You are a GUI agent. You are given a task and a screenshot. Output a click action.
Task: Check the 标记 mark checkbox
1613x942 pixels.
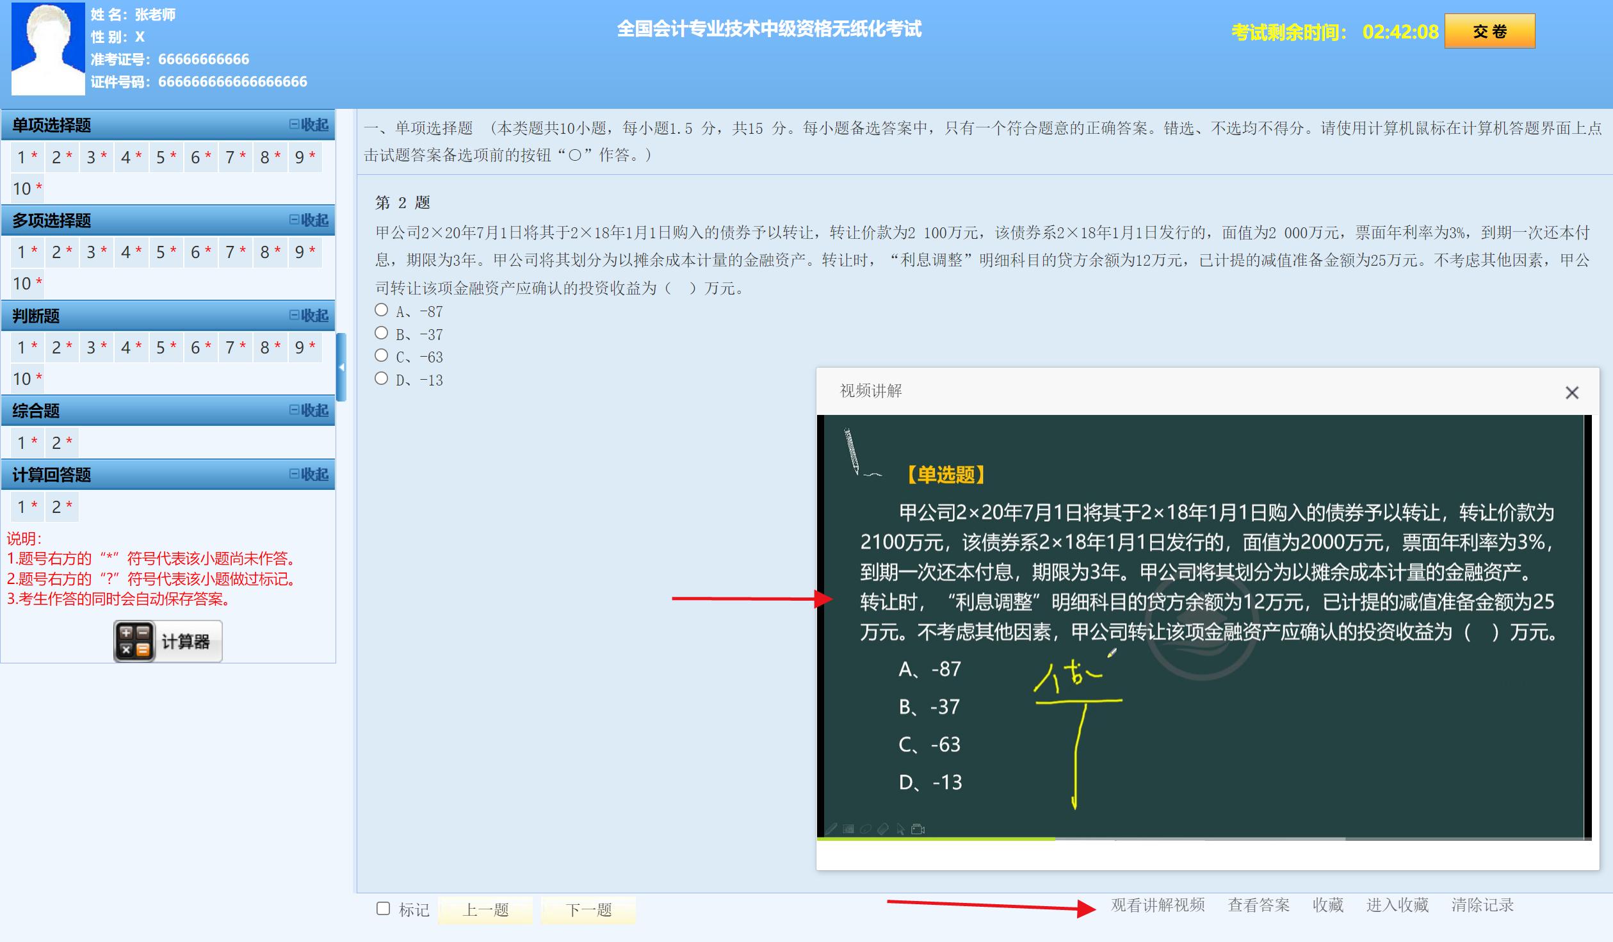382,909
